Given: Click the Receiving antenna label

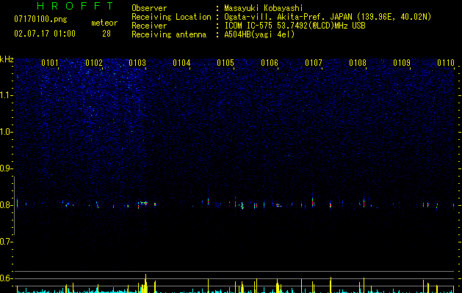Looking at the screenshot, I should pyautogui.click(x=169, y=34).
